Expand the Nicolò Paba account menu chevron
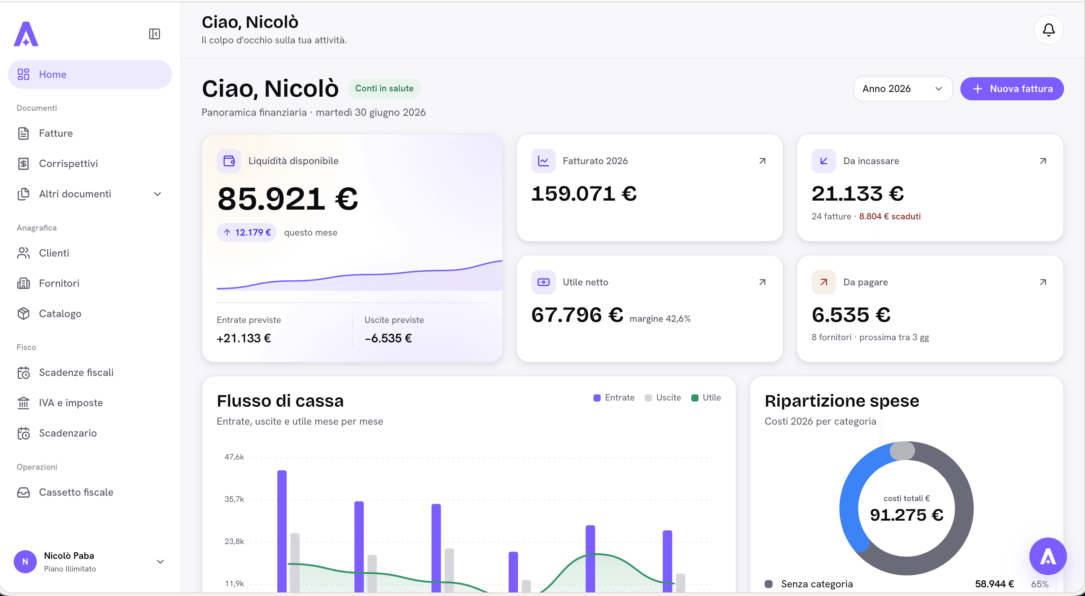Screen dimensions: 1085x596 160,561
